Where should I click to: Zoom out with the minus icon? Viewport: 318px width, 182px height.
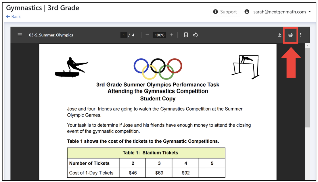tap(147, 35)
